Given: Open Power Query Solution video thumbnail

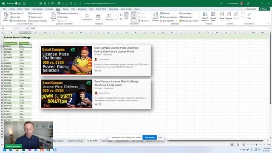Looking at the screenshot, I should 66,60.
